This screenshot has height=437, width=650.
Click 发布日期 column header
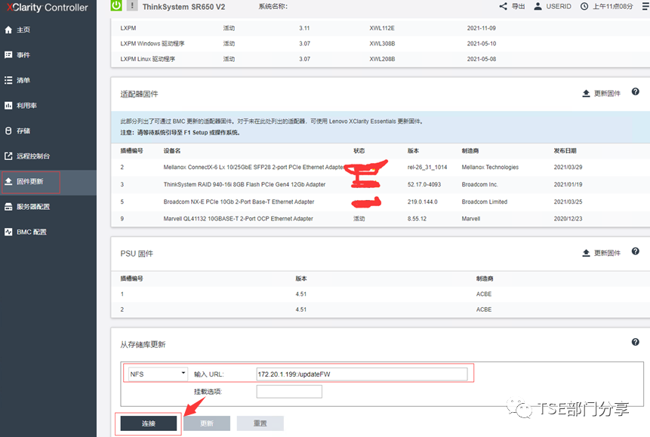coord(565,151)
